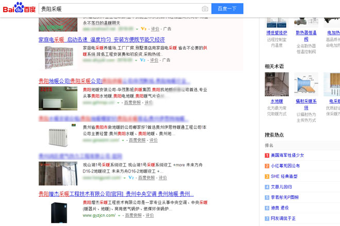Open 百度快照 for the 贵州省贵阳市 result
This screenshot has width=340, height=226.
[137, 140]
